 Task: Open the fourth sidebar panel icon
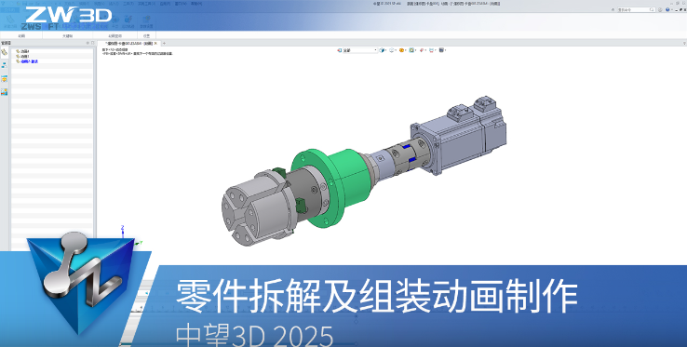pos(5,92)
